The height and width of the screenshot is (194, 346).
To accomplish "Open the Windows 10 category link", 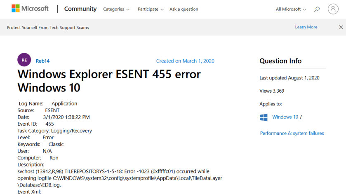I will (x=285, y=117).
